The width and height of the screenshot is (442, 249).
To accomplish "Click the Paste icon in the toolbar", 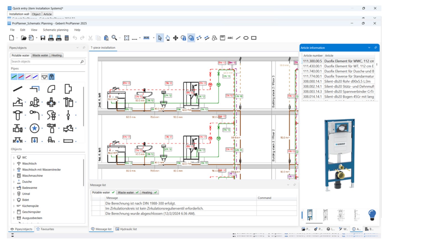I will pyautogui.click(x=106, y=38).
